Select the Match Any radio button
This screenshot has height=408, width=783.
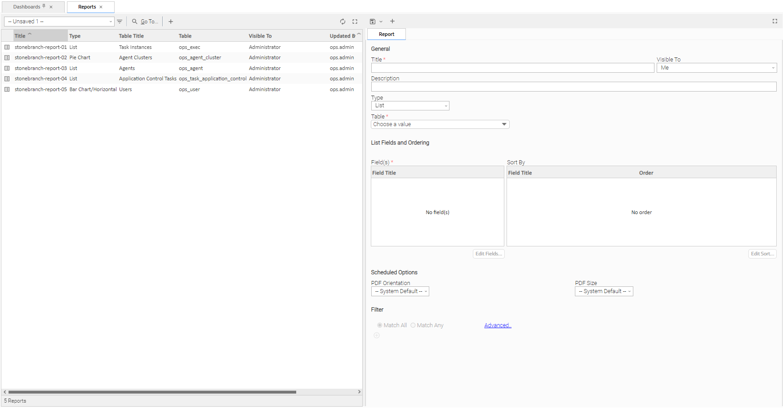tap(413, 325)
